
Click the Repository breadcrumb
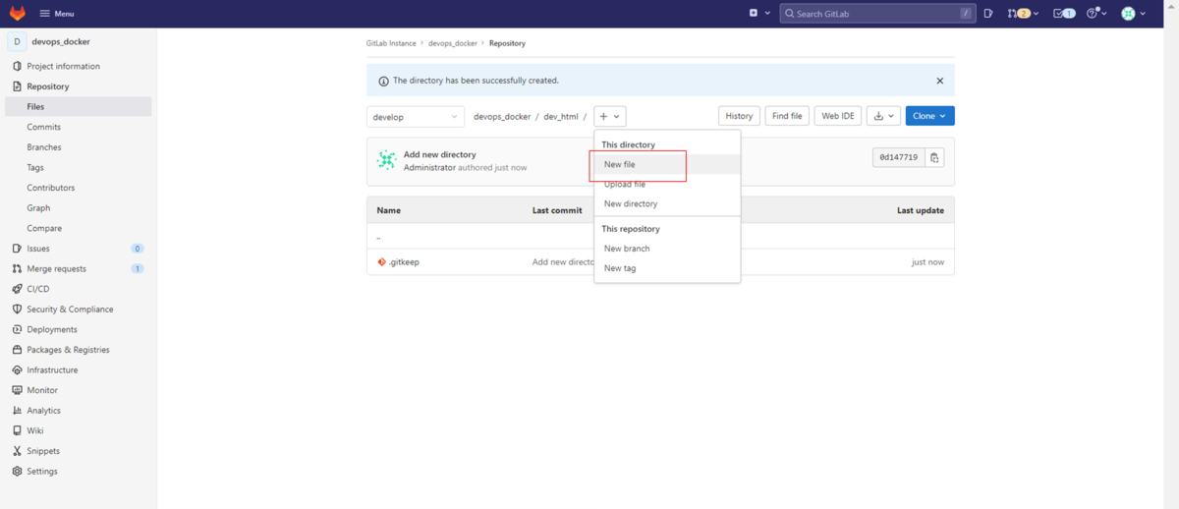[507, 43]
